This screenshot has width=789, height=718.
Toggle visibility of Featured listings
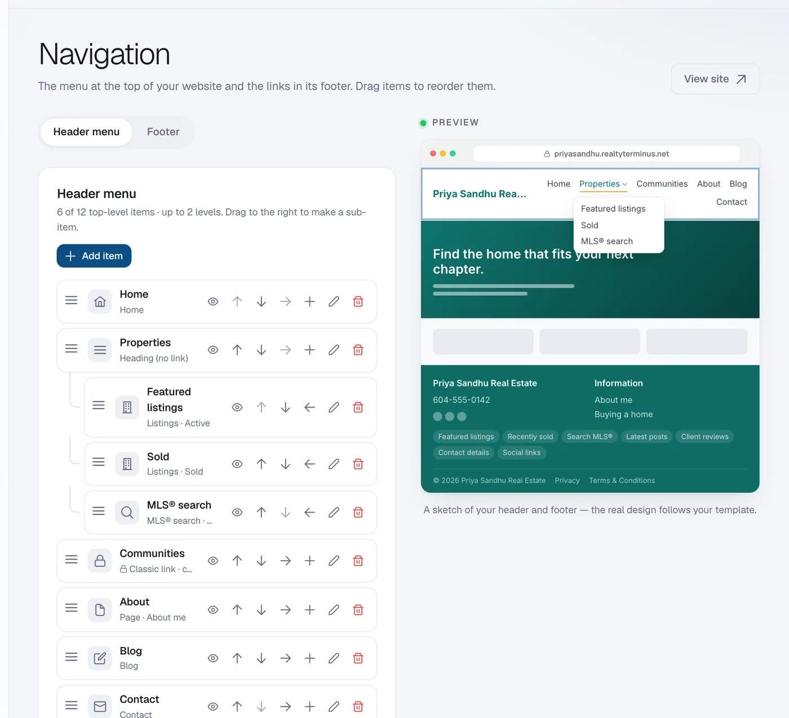(237, 407)
